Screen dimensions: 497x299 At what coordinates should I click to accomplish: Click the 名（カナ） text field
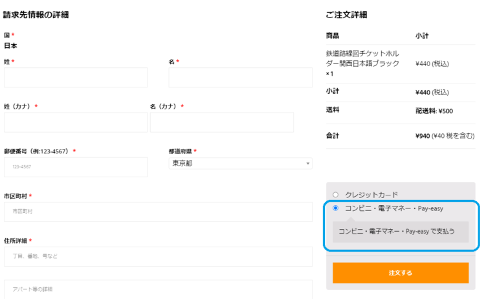222,122
